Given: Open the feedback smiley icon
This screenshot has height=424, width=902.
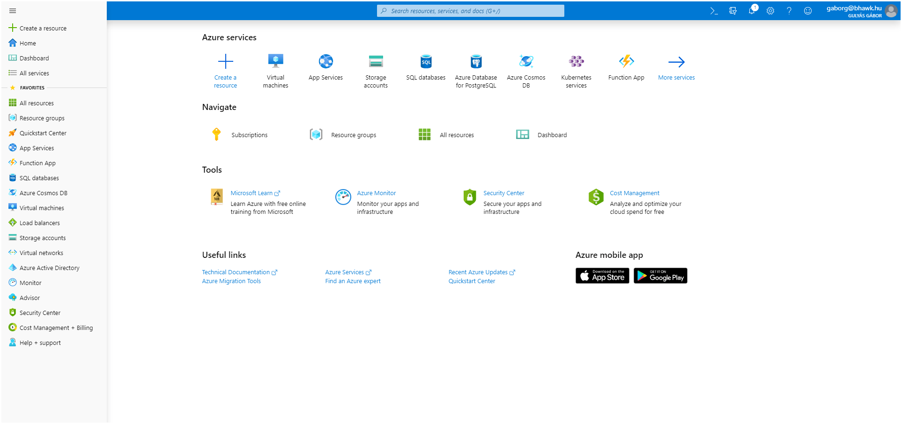Looking at the screenshot, I should pyautogui.click(x=808, y=11).
